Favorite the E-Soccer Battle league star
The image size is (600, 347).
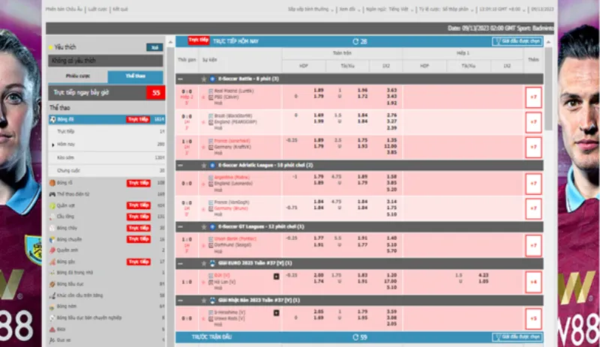pos(203,79)
